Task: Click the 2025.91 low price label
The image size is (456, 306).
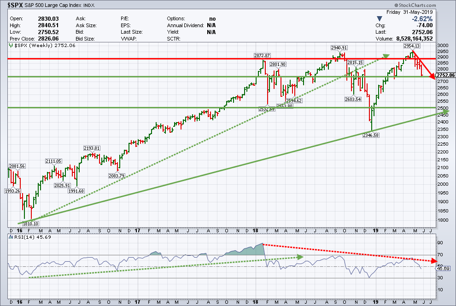Action: pyautogui.click(x=62, y=185)
